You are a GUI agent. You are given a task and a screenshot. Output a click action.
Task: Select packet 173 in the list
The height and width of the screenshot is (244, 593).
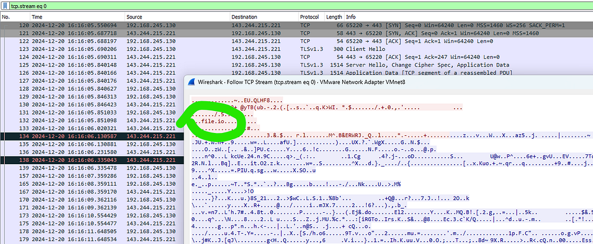tap(91, 216)
